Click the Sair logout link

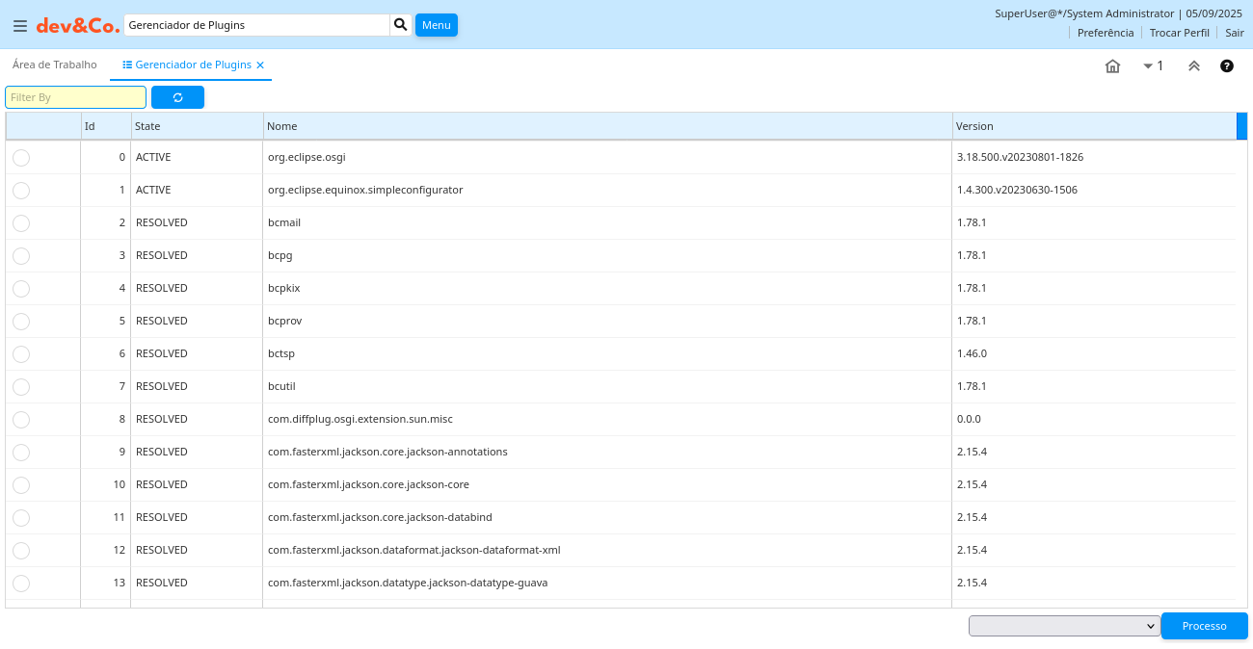pyautogui.click(x=1235, y=33)
